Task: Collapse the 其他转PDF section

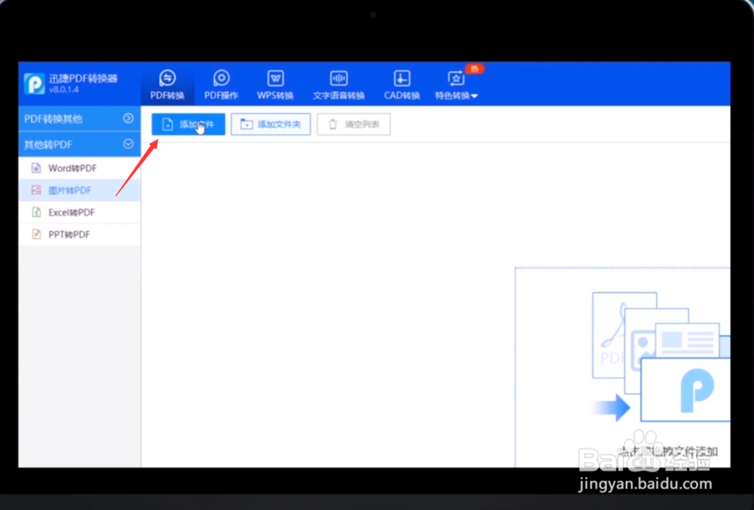Action: click(79, 144)
